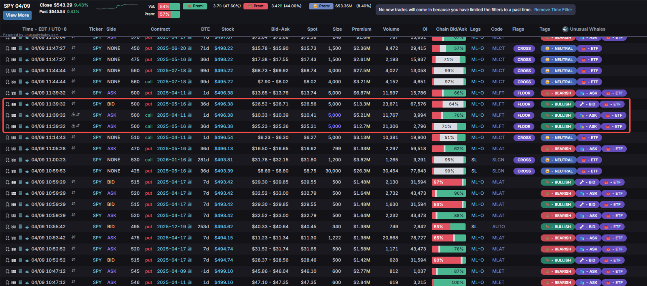Click the SPY price sparkline chart
Viewport: 647px width, 286px height.
(x=117, y=7)
